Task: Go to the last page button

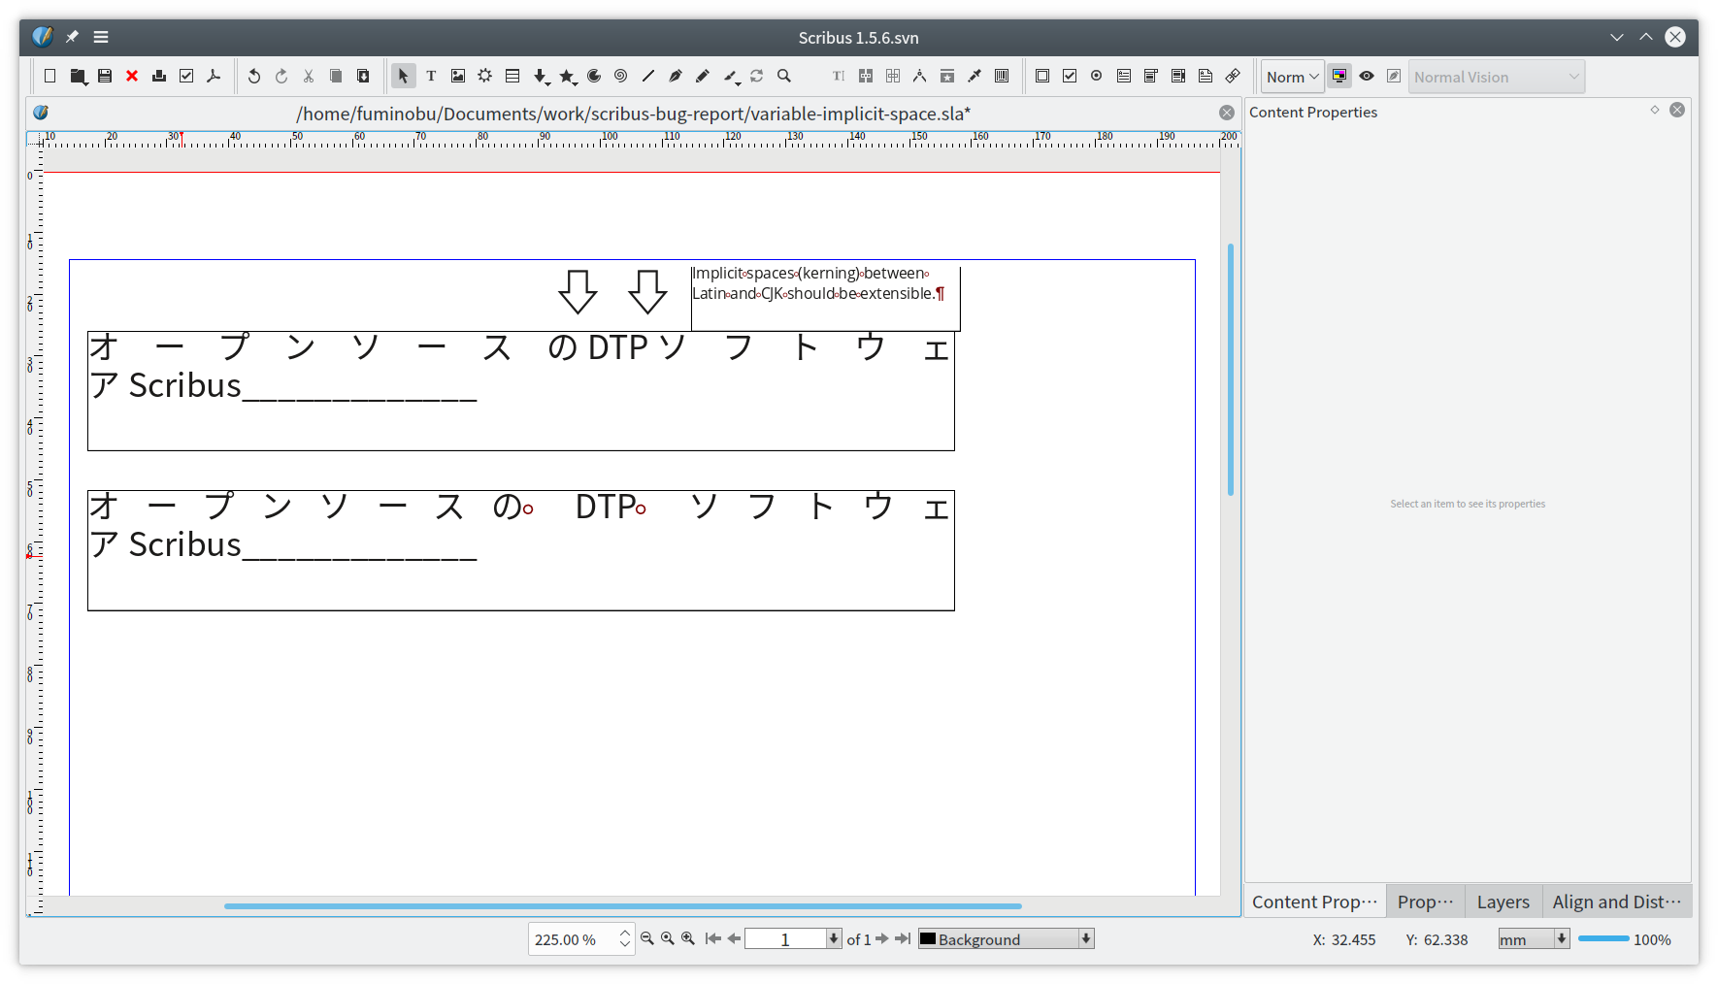Action: point(903,938)
